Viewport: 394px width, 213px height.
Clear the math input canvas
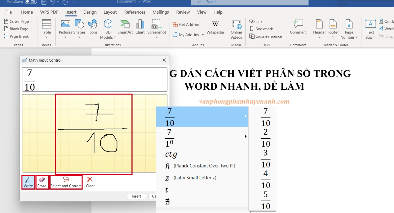(90, 182)
